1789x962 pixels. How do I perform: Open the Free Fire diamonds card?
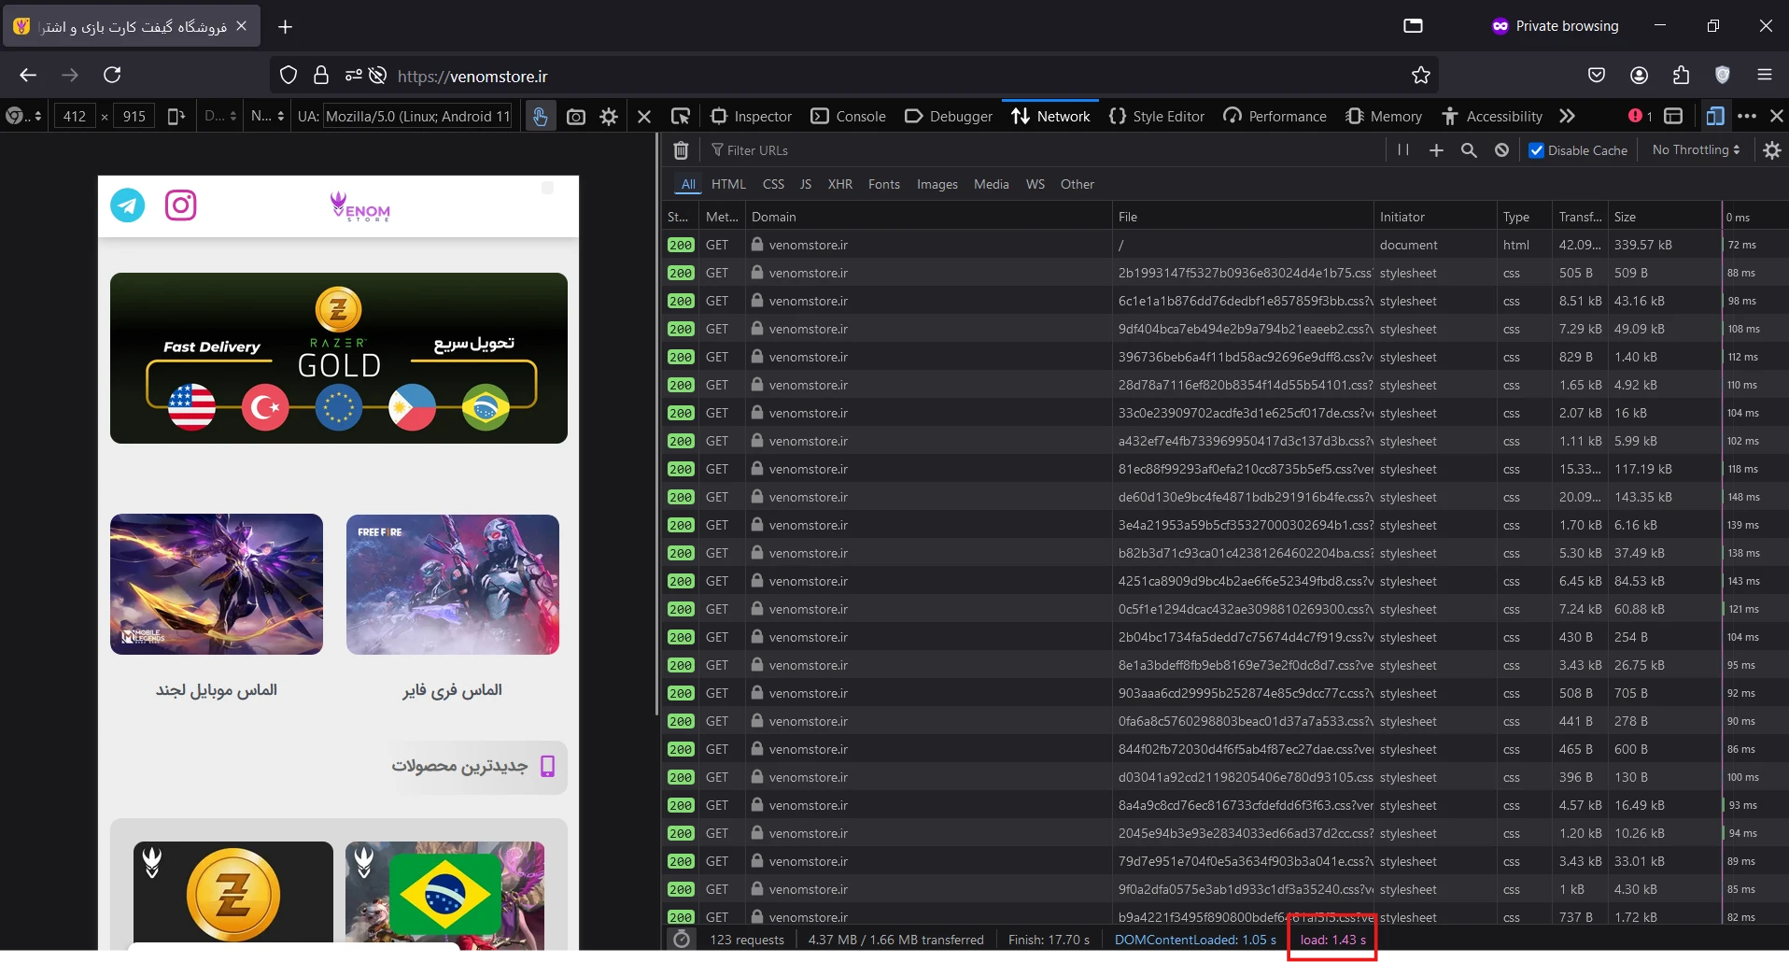[x=453, y=585]
